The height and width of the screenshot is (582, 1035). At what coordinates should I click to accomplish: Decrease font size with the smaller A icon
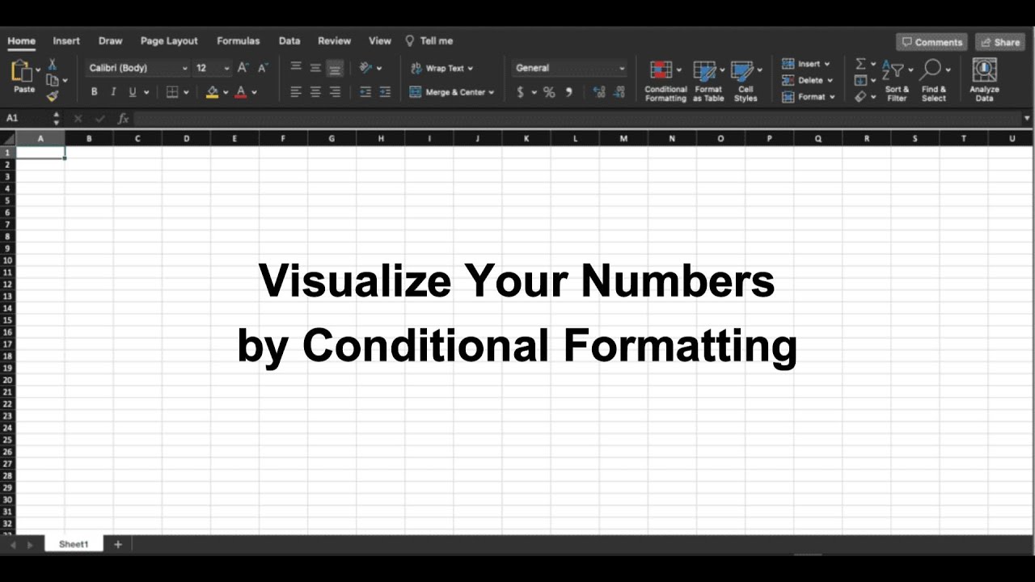tap(261, 69)
